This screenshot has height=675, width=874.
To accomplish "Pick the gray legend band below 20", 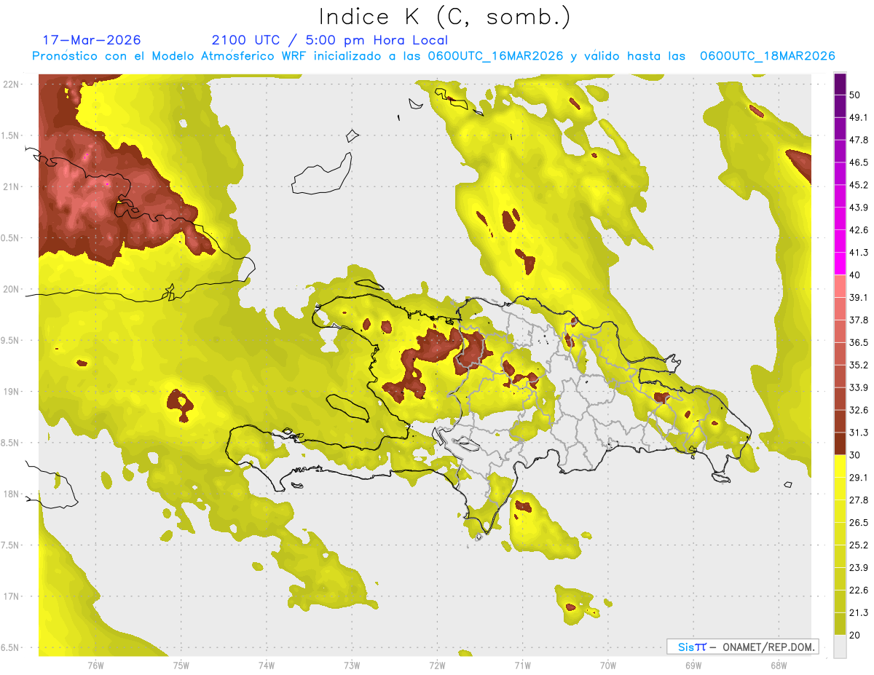I will click(840, 647).
